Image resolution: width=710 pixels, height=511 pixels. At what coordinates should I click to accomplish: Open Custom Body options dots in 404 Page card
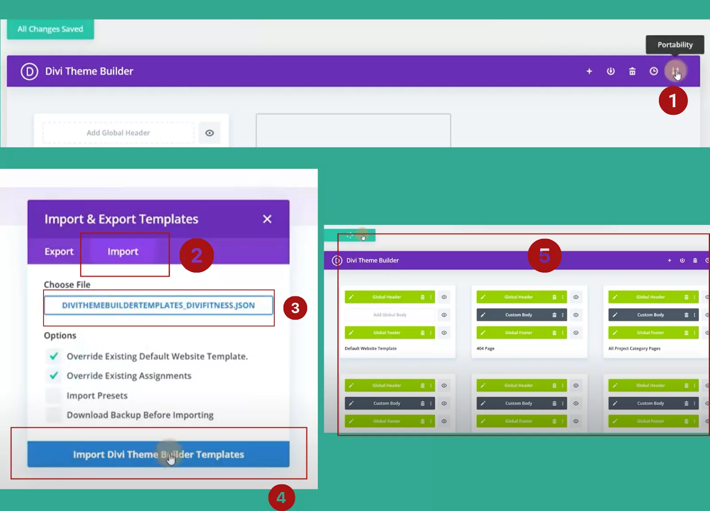click(563, 315)
